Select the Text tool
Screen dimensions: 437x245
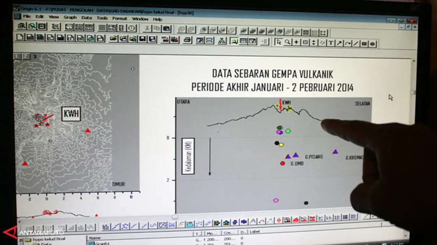click(x=330, y=43)
